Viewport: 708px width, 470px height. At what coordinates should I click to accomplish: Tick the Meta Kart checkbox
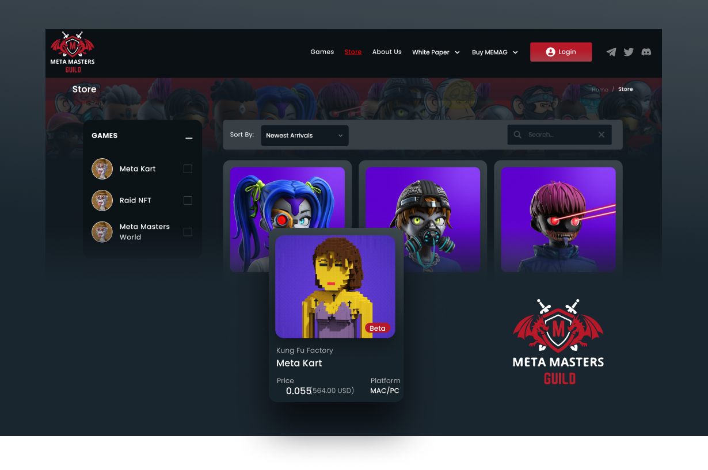[188, 169]
